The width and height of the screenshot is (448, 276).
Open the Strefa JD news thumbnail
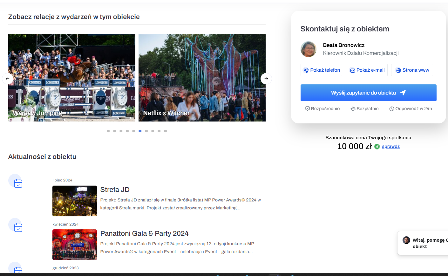click(75, 201)
